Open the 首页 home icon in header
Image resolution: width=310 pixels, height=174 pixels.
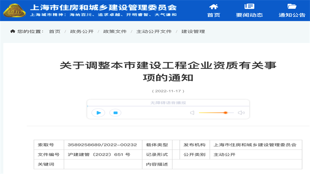(214, 7)
